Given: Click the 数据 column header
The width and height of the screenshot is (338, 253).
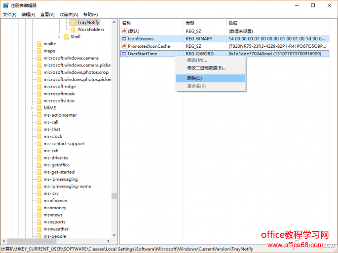Looking at the screenshot, I should [x=278, y=23].
